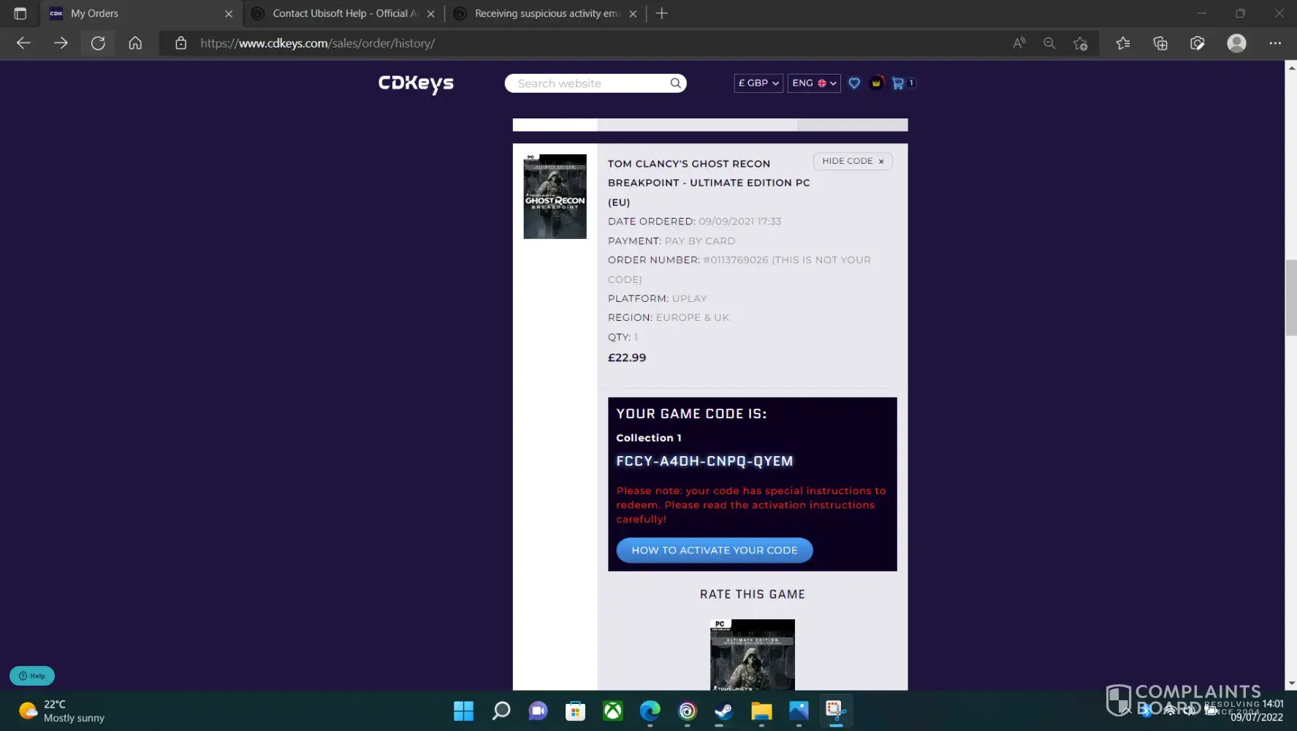Viewport: 1297px width, 731px height.
Task: Expand the ENG language dropdown
Action: [x=813, y=83]
